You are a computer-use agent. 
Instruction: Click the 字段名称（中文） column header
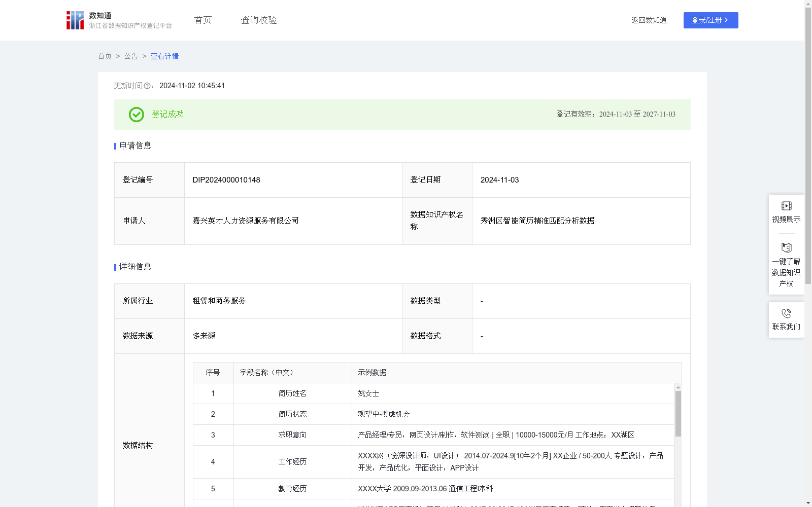292,373
